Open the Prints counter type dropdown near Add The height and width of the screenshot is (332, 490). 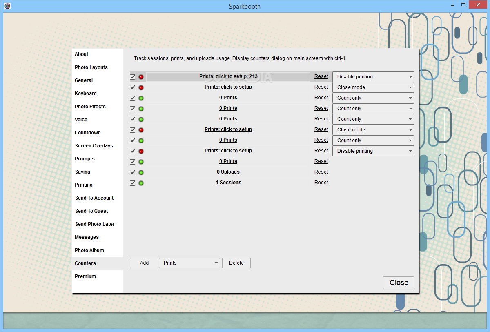coord(189,263)
